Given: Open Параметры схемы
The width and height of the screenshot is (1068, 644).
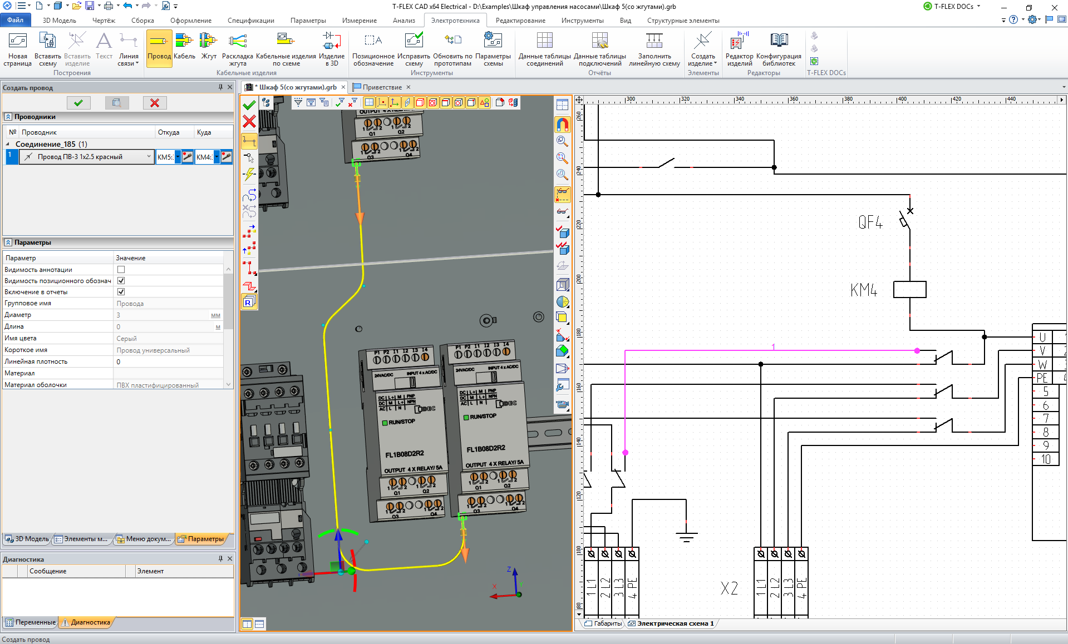Looking at the screenshot, I should 493,48.
